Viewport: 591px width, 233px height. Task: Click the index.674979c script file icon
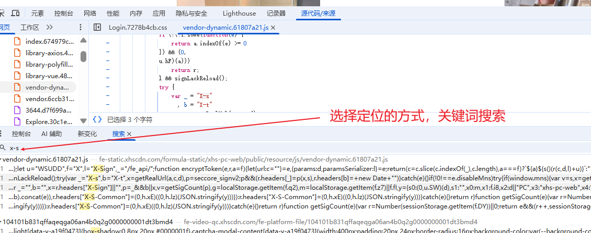(x=17, y=41)
